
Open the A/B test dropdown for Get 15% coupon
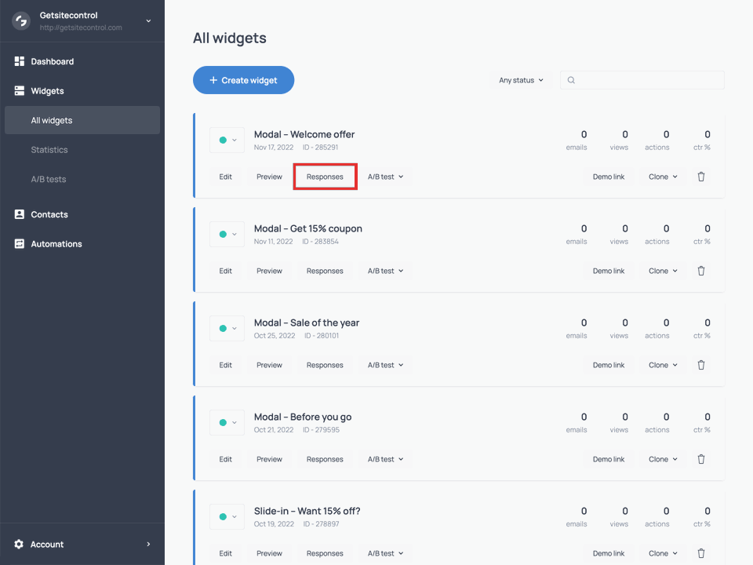click(385, 271)
